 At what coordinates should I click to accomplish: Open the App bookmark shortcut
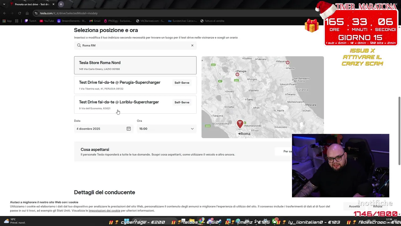pos(7,21)
